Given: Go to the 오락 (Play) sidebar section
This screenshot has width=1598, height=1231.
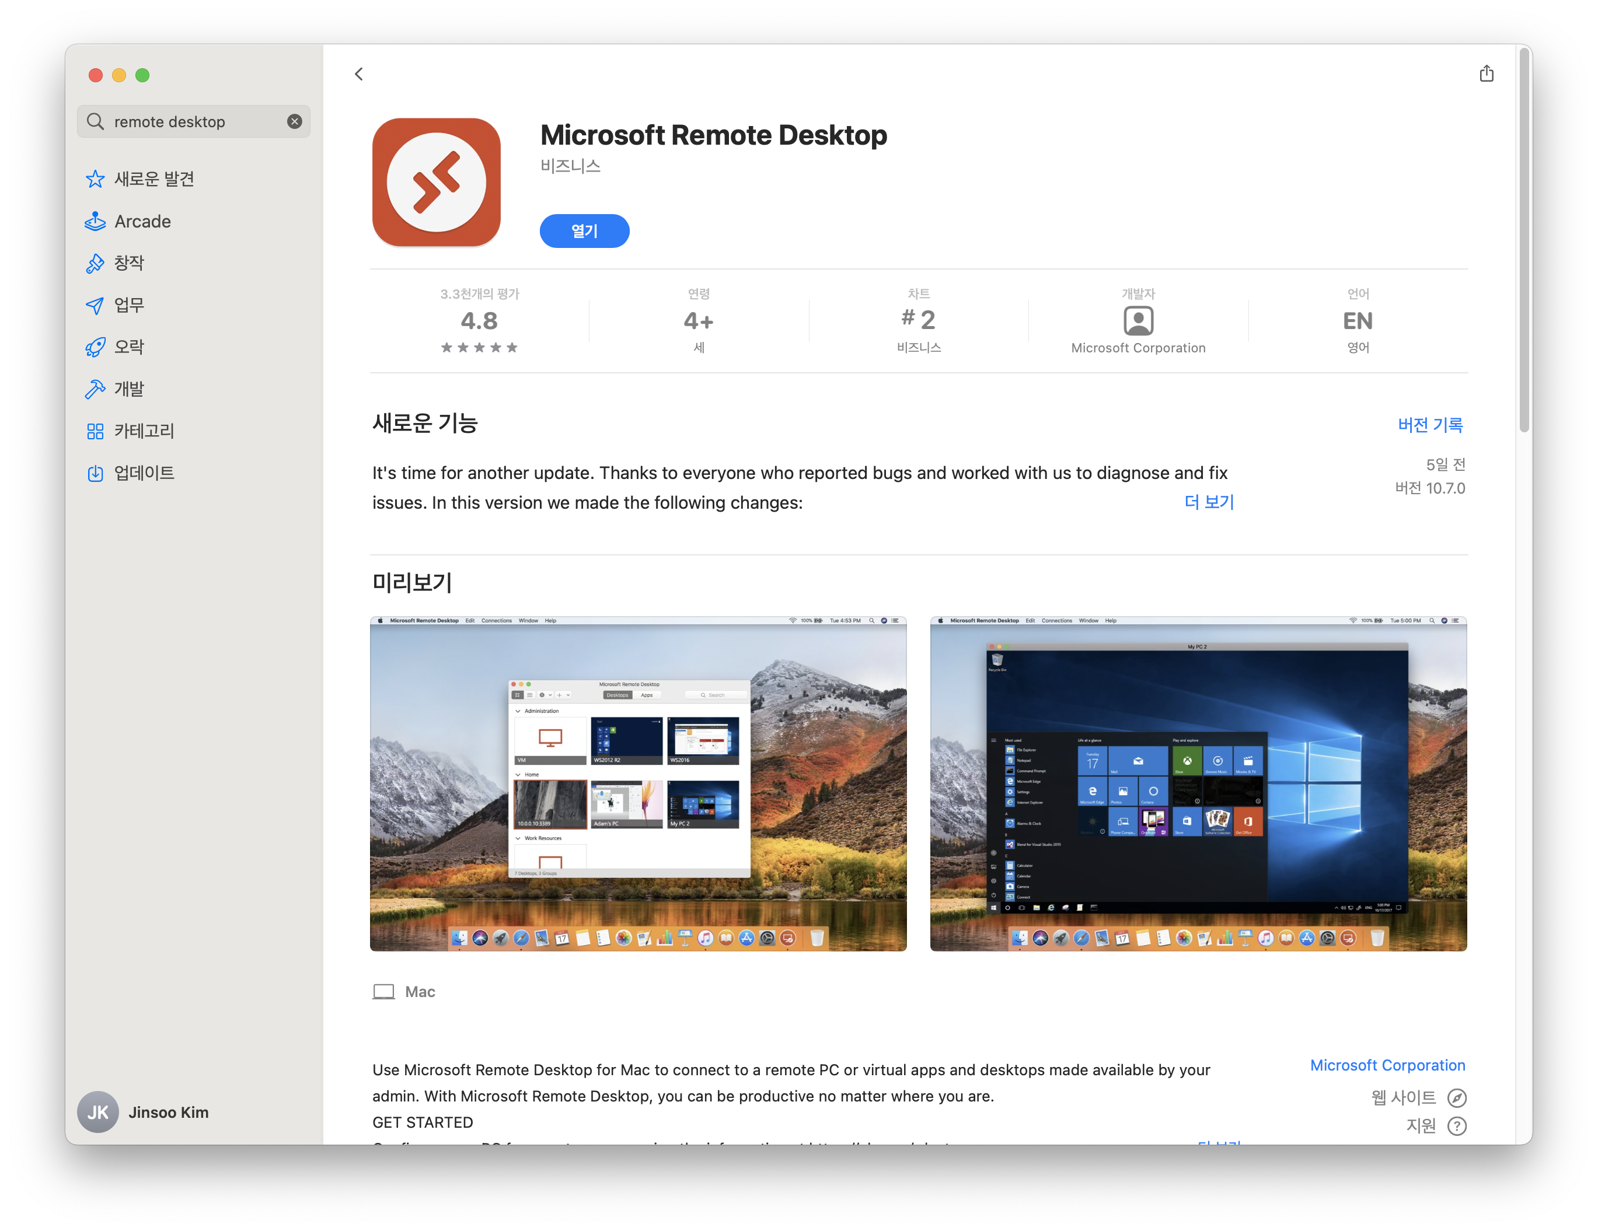Looking at the screenshot, I should [129, 347].
